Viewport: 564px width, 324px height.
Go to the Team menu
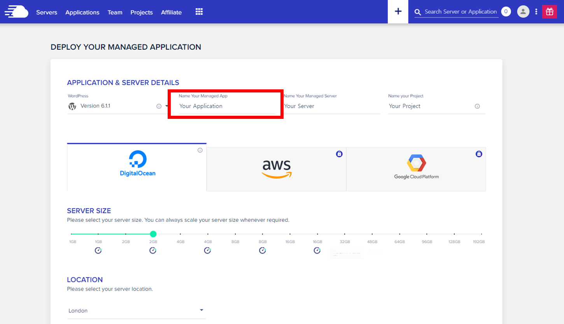[x=115, y=12]
